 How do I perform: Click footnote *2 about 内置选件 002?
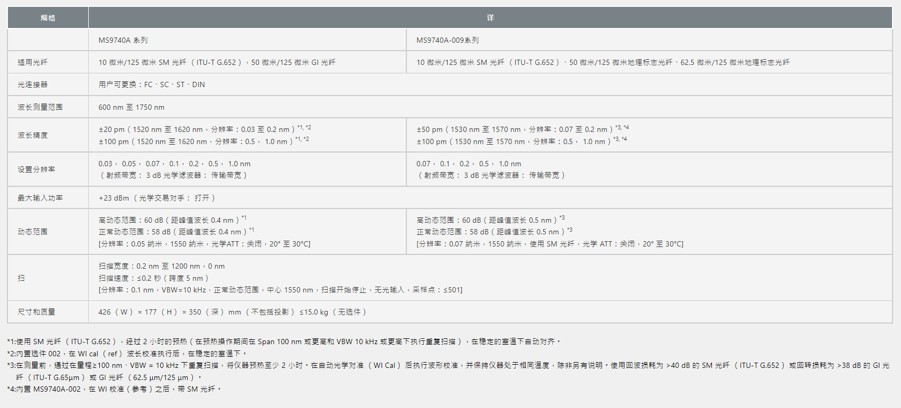tap(127, 354)
